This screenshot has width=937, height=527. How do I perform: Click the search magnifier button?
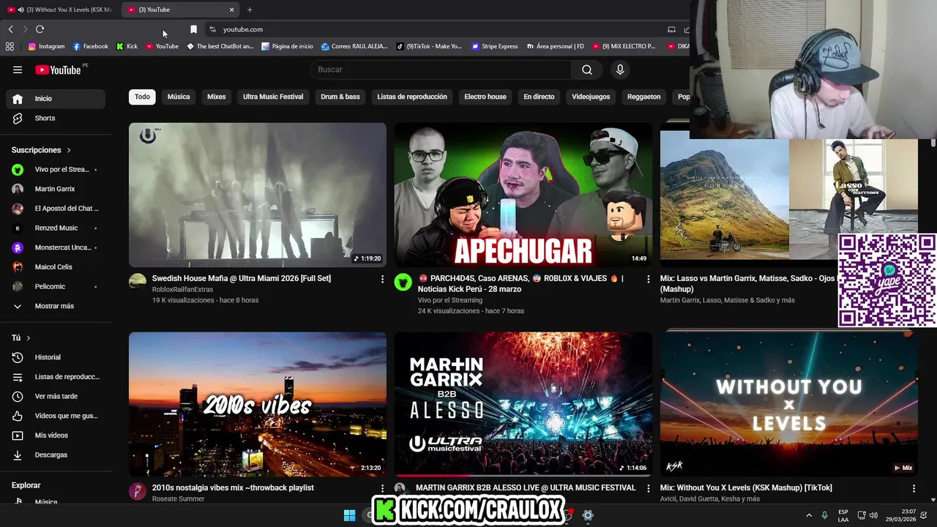pos(587,70)
